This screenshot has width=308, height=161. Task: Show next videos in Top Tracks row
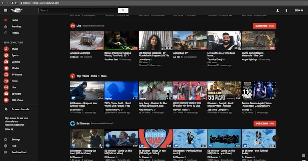tap(275, 91)
